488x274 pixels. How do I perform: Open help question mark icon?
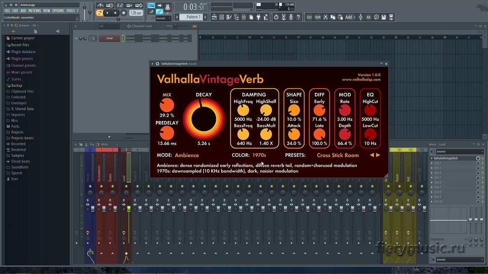[298, 17]
